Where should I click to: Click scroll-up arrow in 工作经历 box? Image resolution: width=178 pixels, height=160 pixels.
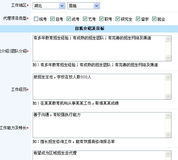[168, 77]
